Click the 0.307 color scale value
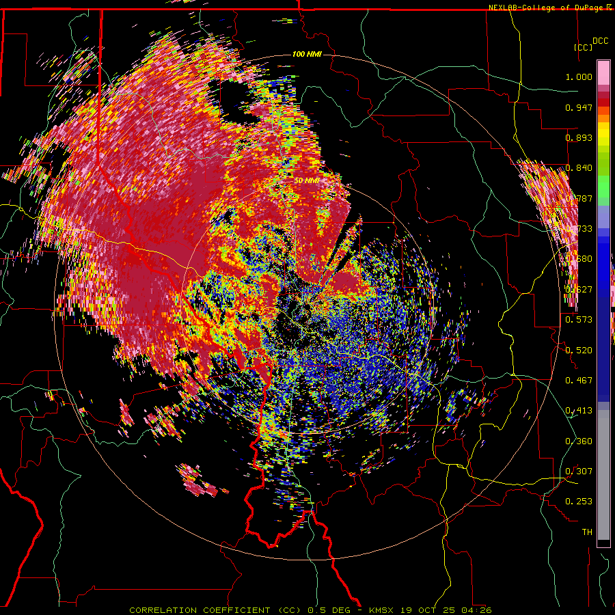615x615 pixels. (x=579, y=471)
